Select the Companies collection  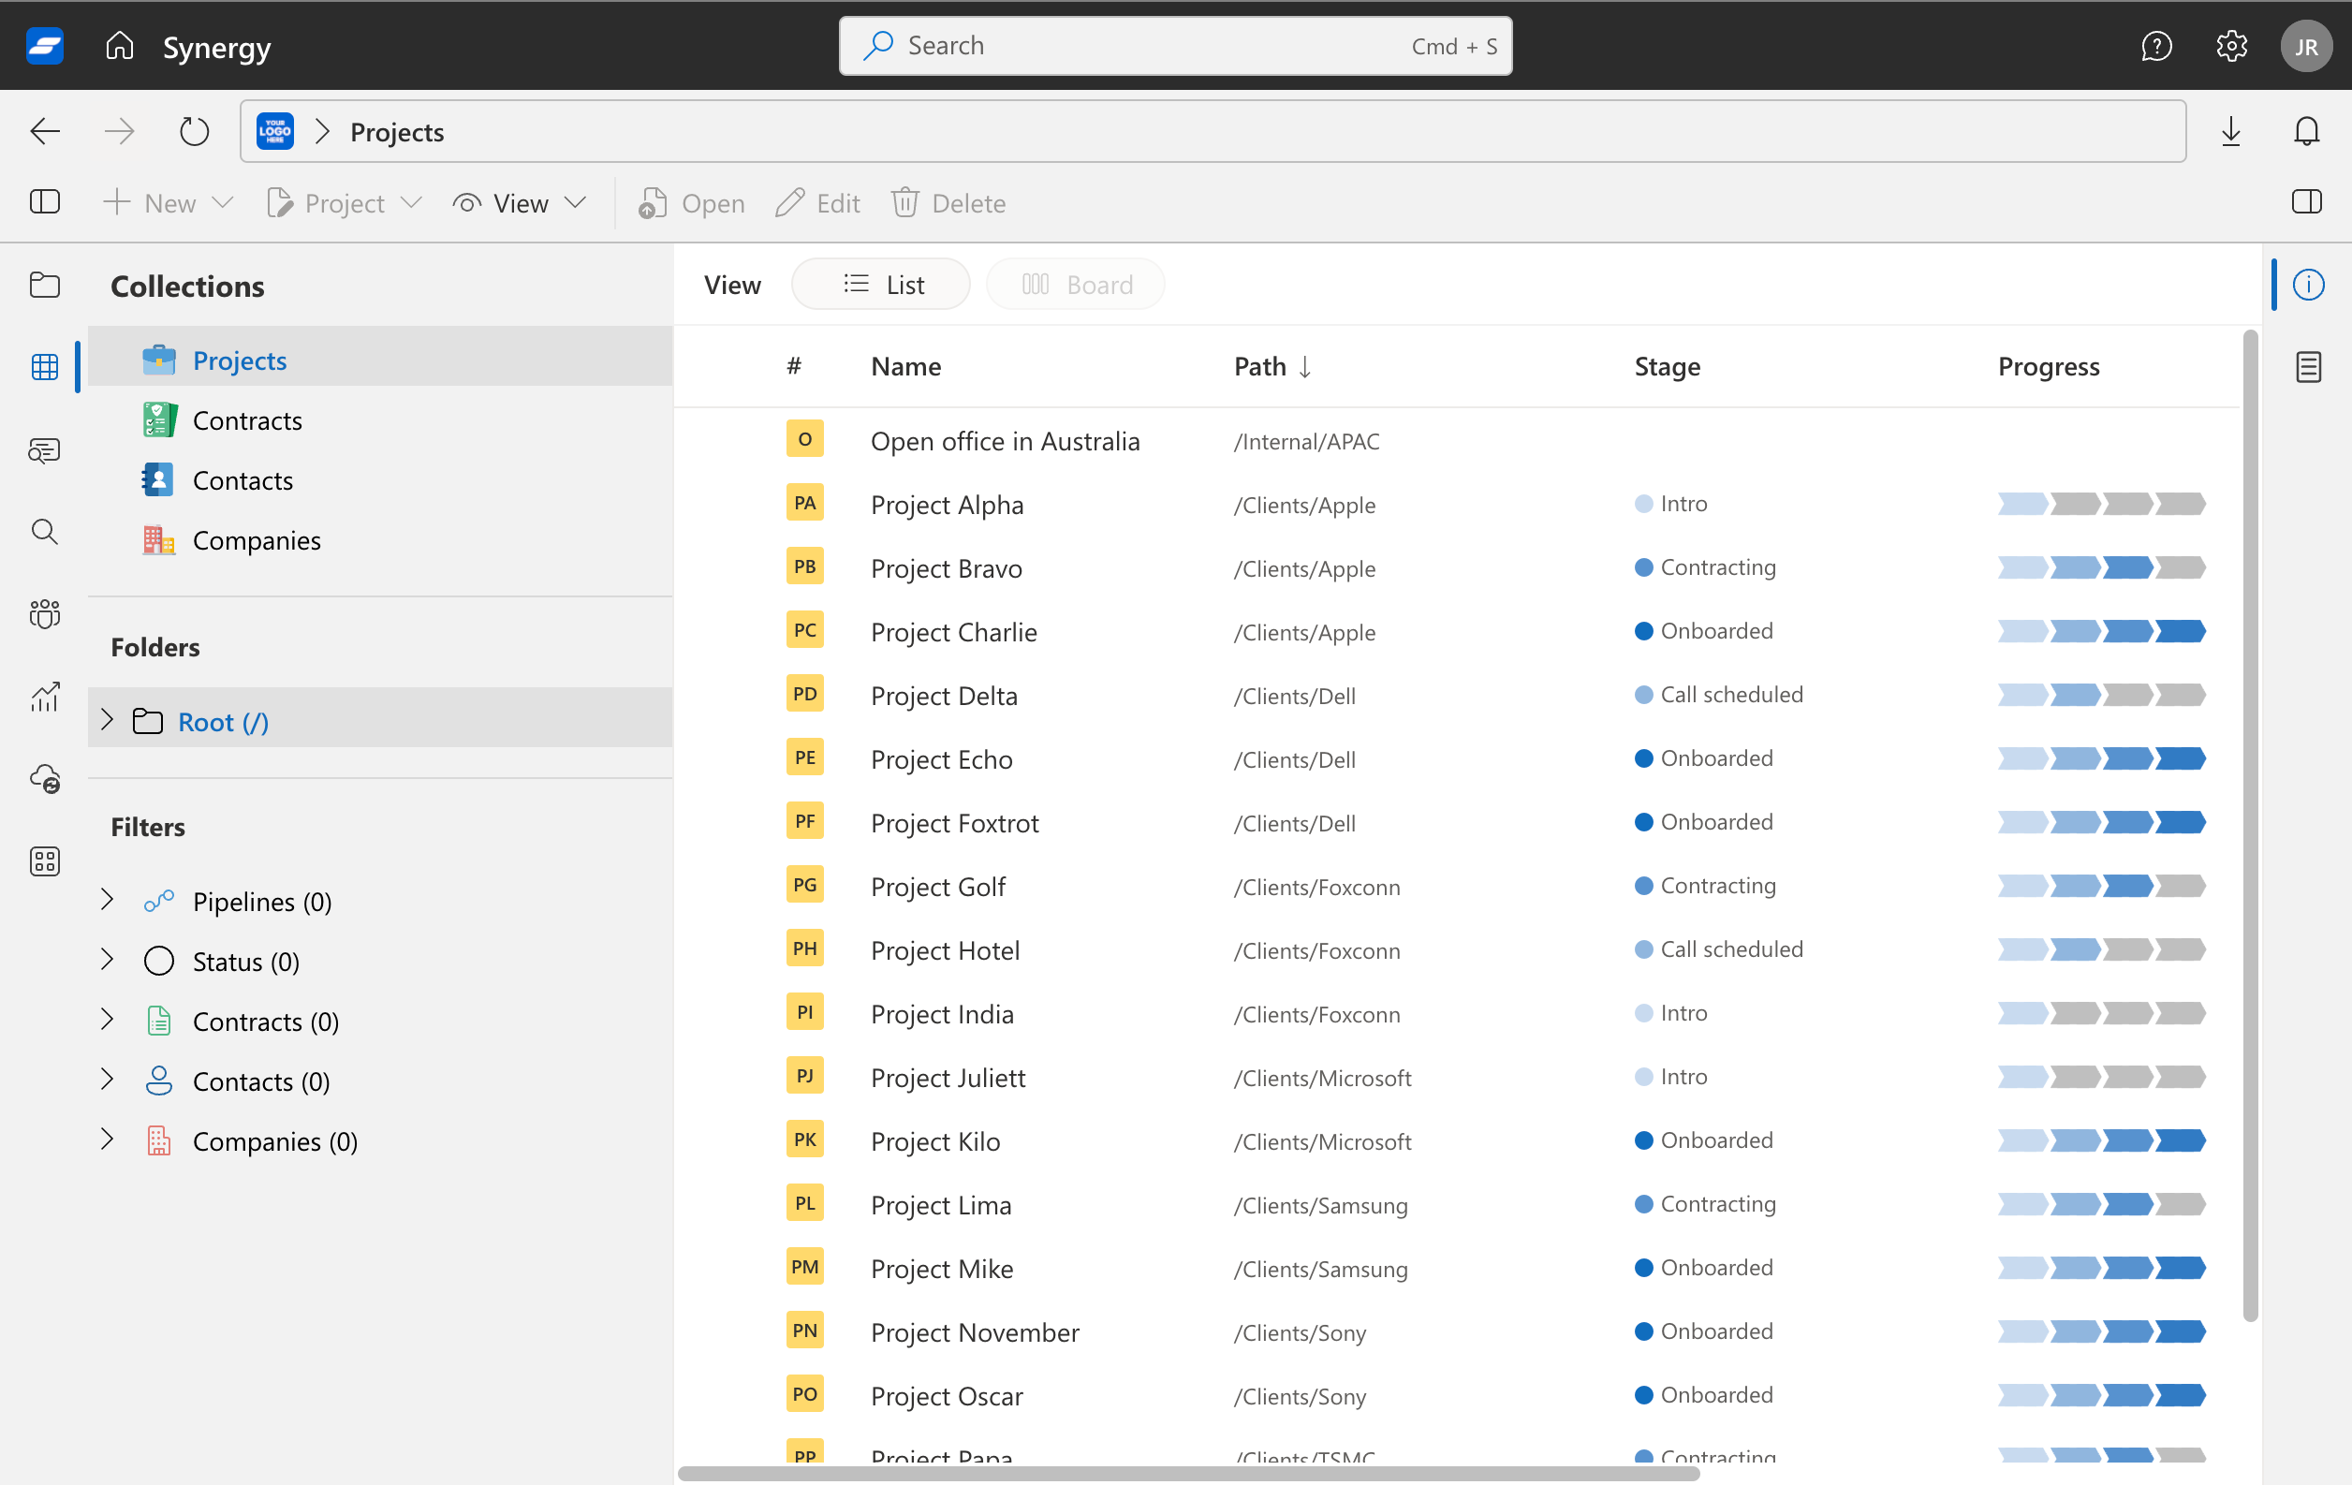[380, 540]
